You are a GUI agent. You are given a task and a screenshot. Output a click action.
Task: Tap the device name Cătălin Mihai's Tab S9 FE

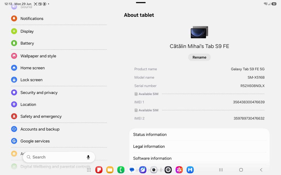pyautogui.click(x=199, y=46)
